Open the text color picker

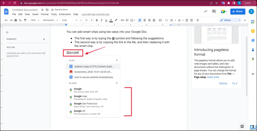[x=111, y=20]
